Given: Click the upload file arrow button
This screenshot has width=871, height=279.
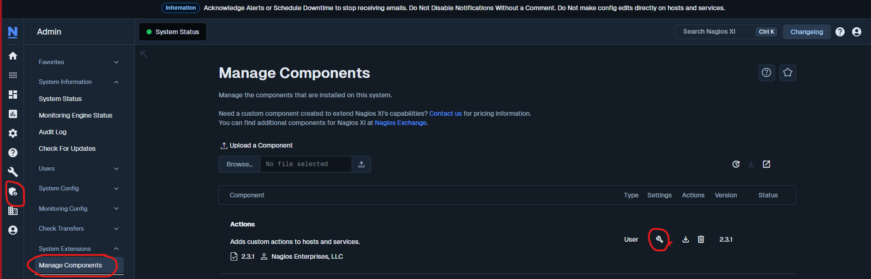Looking at the screenshot, I should [361, 164].
